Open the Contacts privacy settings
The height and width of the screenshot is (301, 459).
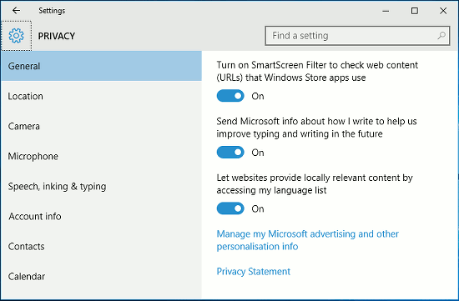click(101, 247)
